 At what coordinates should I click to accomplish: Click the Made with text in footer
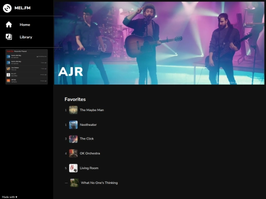click(x=8, y=197)
